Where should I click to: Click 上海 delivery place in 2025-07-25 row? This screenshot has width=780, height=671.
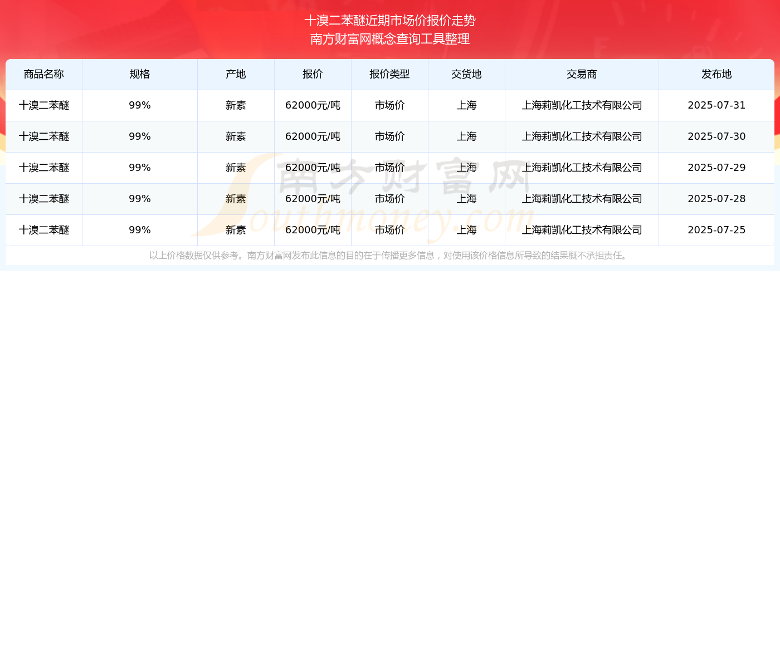pos(467,230)
